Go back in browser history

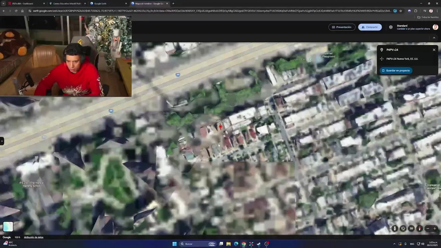coord(4,11)
